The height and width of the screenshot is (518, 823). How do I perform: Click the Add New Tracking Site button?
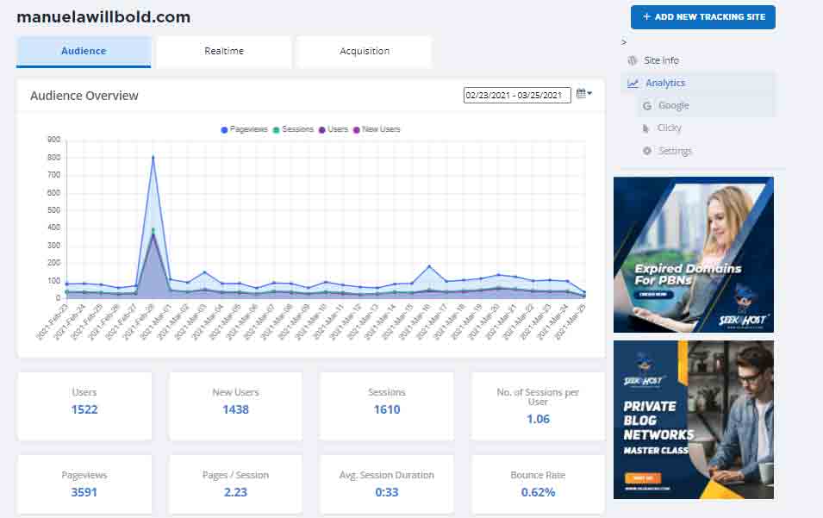(702, 16)
